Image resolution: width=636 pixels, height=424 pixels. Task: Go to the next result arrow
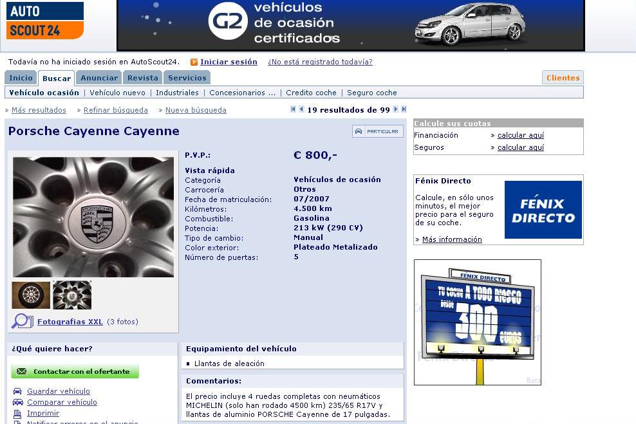396,109
